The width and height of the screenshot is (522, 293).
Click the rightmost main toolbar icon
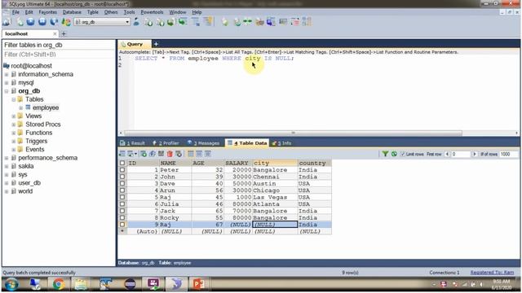[x=307, y=22]
